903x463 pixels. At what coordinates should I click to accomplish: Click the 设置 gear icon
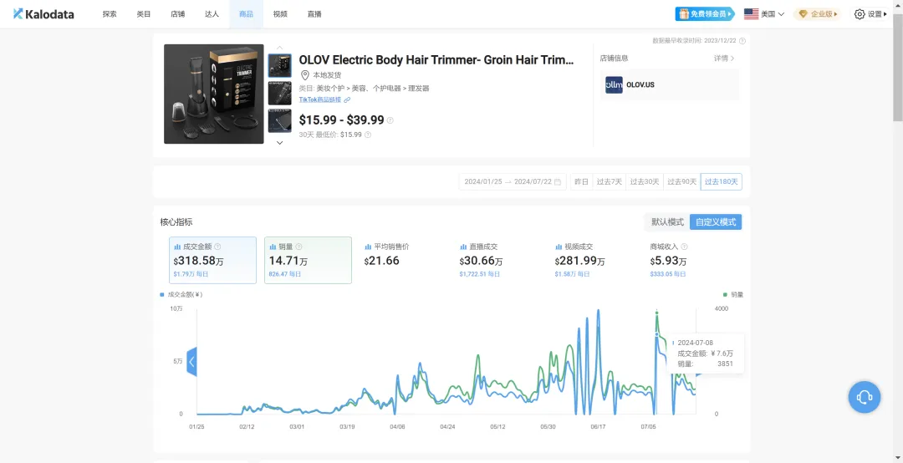point(860,14)
